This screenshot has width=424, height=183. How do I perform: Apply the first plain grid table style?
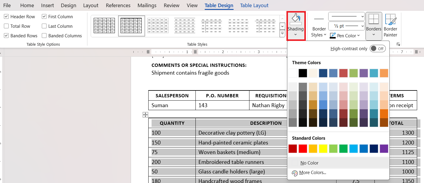pos(104,25)
